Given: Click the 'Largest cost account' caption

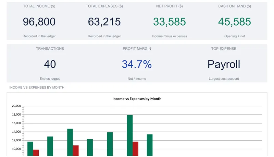Looking at the screenshot, I should pyautogui.click(x=224, y=79).
